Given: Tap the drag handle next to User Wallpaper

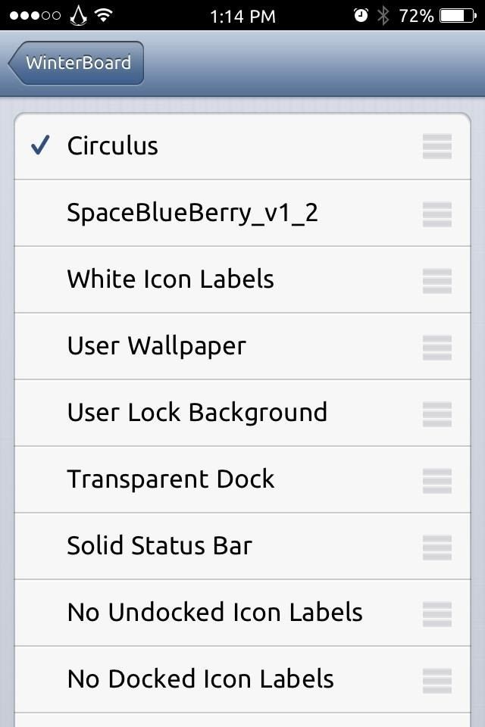Looking at the screenshot, I should tap(436, 346).
